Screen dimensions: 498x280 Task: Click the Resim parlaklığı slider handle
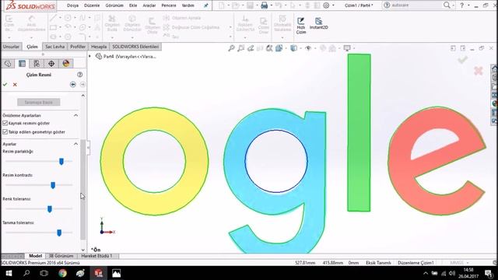pos(61,162)
